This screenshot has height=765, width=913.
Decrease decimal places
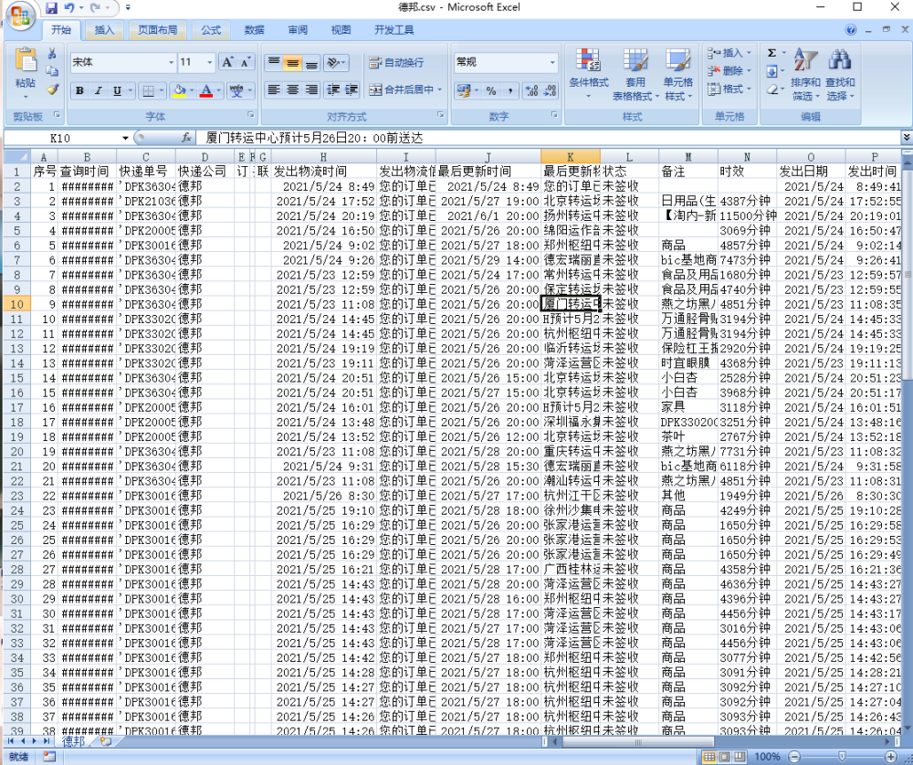(551, 90)
